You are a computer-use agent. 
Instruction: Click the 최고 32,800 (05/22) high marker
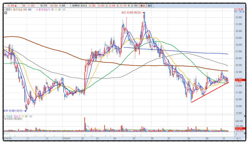point(132,12)
